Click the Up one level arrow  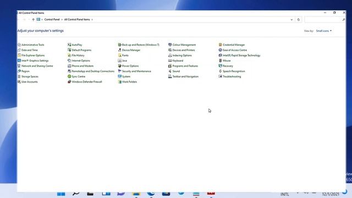point(33,20)
